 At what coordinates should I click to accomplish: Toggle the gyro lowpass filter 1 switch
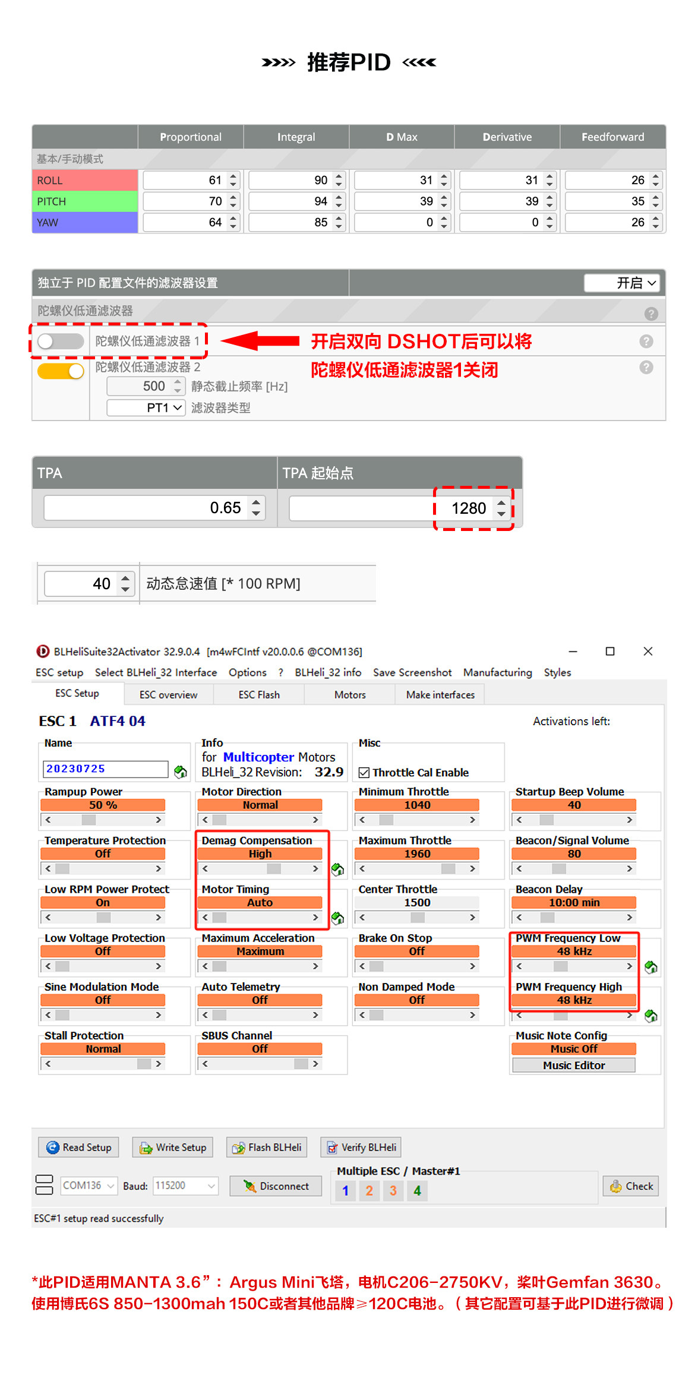(x=60, y=341)
